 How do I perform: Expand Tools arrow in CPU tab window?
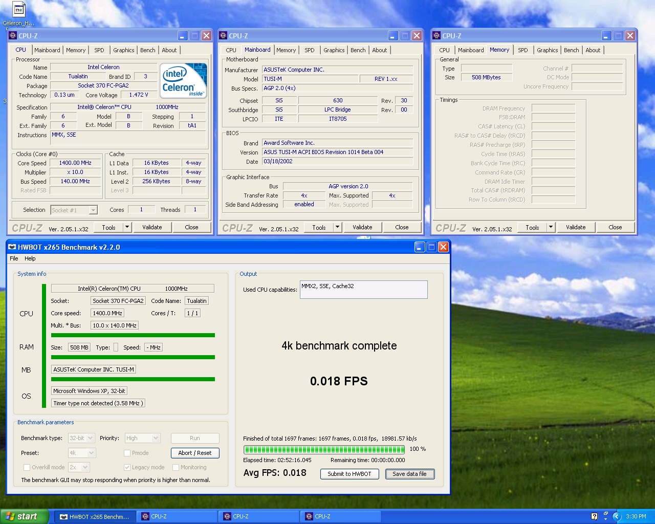(x=127, y=227)
